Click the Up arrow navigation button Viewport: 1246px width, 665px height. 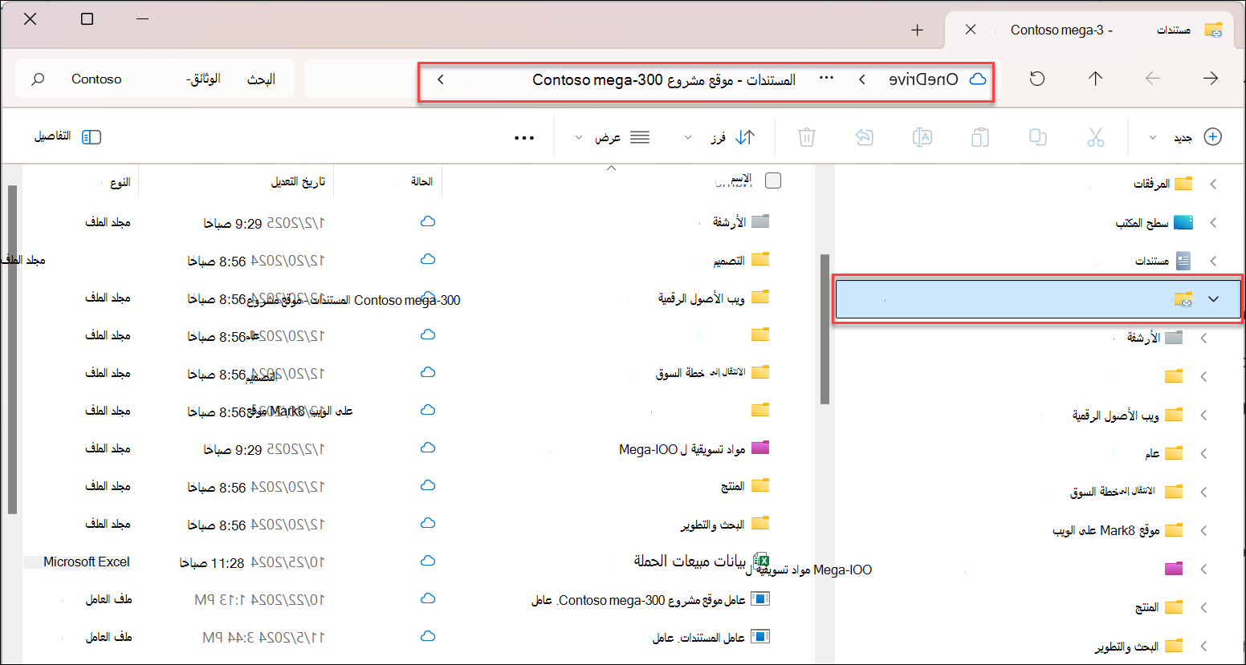tap(1095, 79)
